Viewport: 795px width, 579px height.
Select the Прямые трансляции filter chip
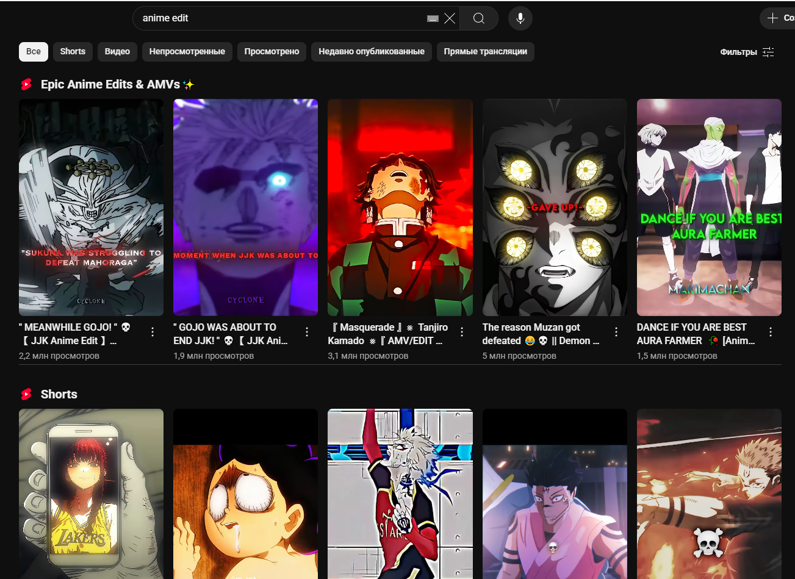coord(486,52)
